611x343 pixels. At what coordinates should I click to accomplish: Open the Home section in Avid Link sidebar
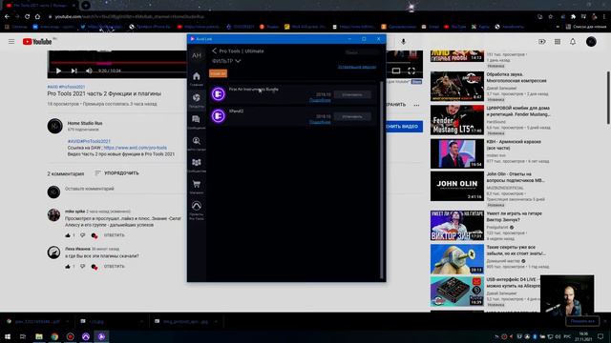coord(197,76)
